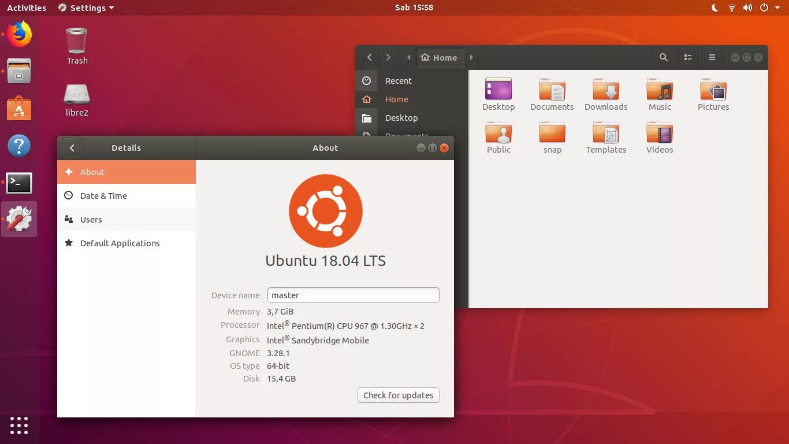Open the power menu in top bar

click(x=764, y=8)
